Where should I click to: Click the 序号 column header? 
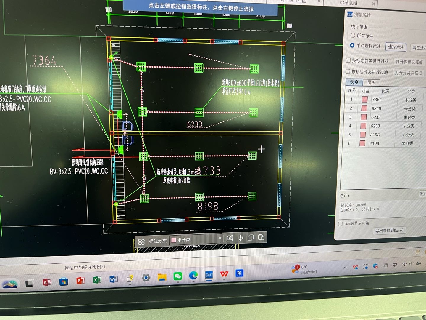[x=352, y=90]
